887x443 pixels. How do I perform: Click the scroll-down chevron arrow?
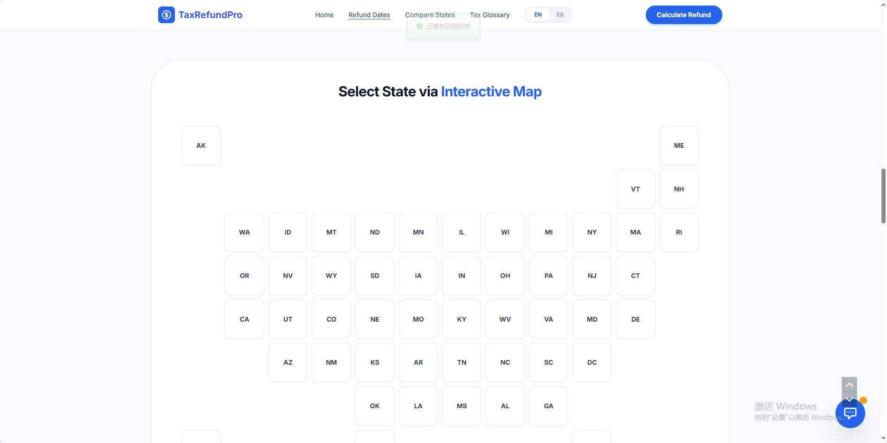[x=848, y=399]
